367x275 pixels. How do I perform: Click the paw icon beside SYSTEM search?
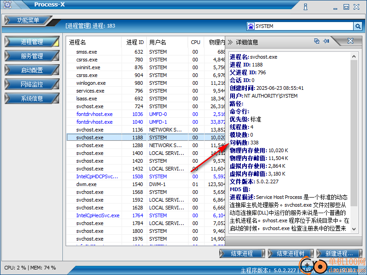coord(250,26)
